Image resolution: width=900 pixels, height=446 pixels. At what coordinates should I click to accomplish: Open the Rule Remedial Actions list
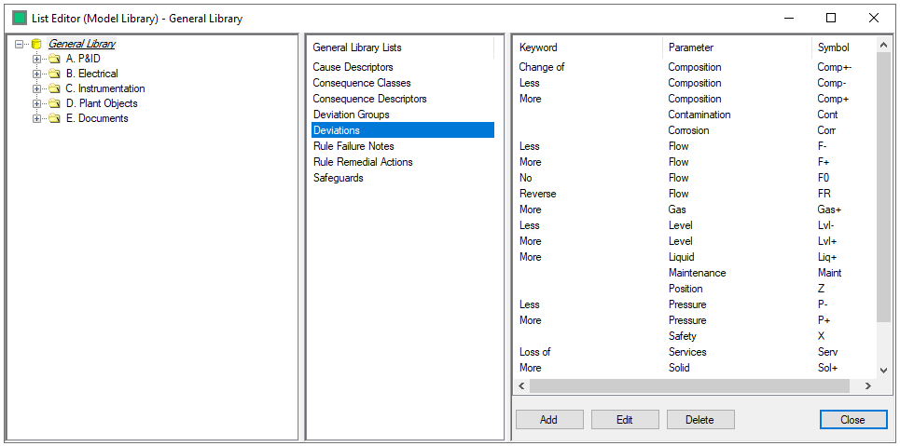click(363, 162)
